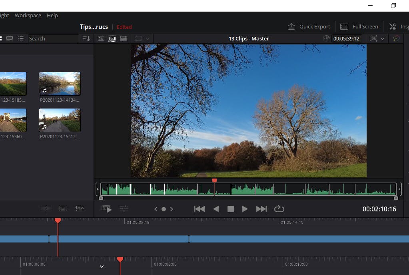Expand the safe area dropdown arrow
Viewport: 409px width, 275px height.
[x=148, y=39]
